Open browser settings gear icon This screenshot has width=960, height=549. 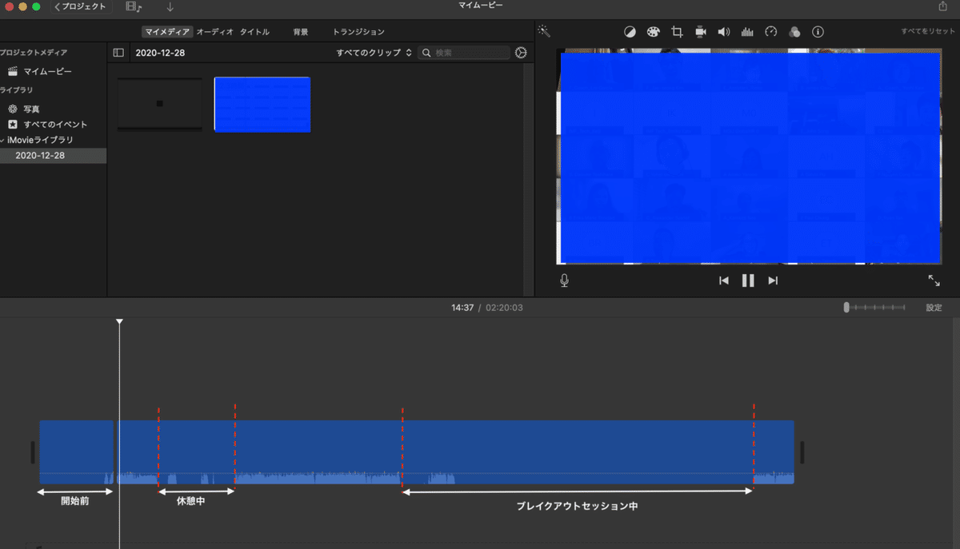coord(522,53)
